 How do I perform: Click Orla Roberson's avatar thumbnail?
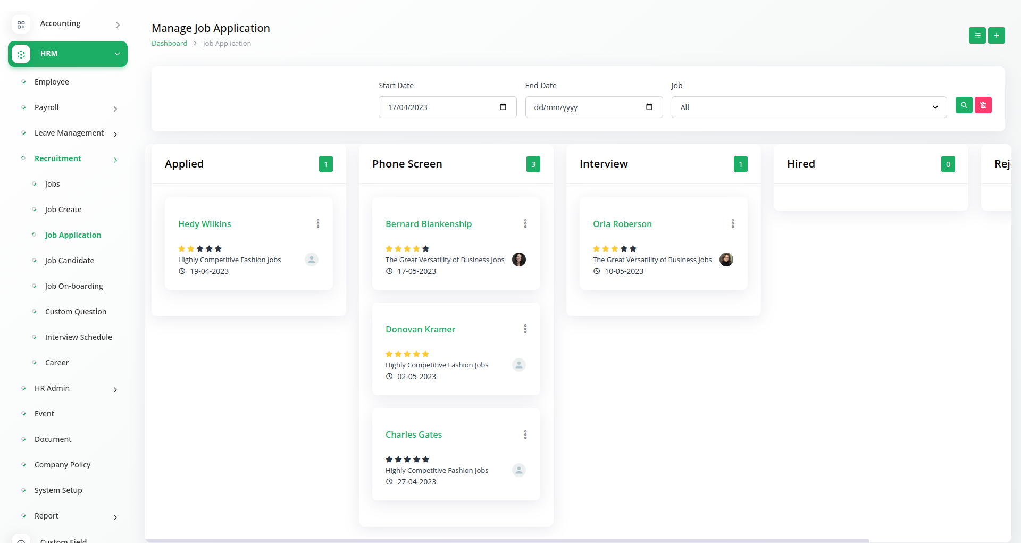pyautogui.click(x=726, y=260)
